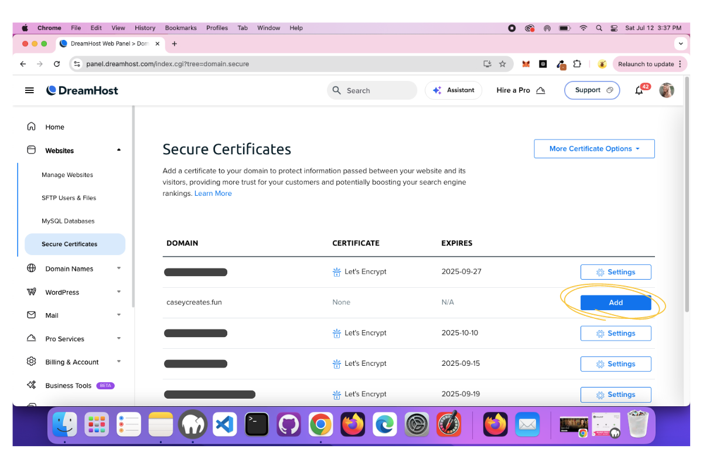The image size is (703, 469).
Task: Click the Home icon in sidebar
Action: point(32,127)
